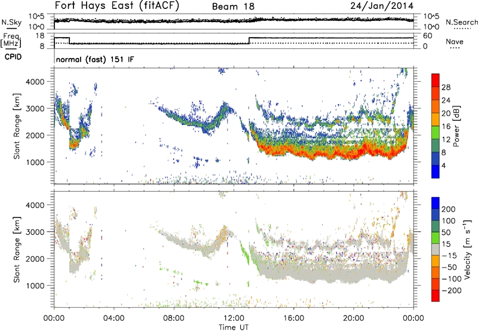This screenshot has width=478, height=331.
Task: Click the '18' tick on frequency axis
Action: 39,36
